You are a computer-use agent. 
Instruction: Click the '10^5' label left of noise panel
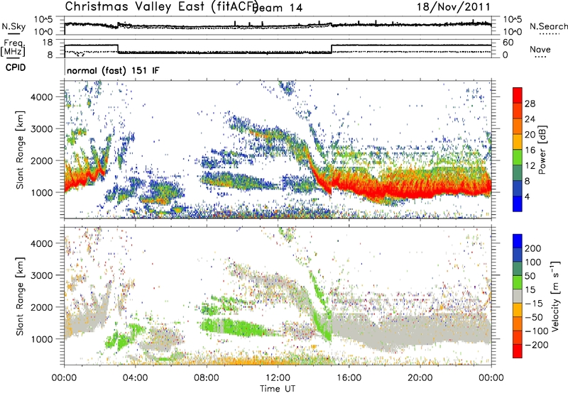click(43, 19)
